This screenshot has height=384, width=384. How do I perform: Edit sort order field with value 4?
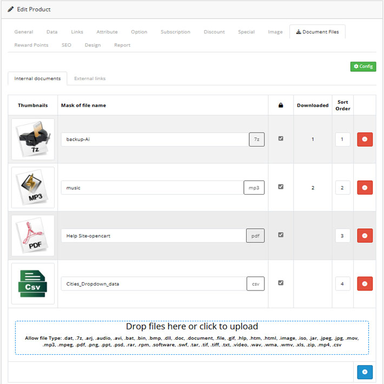pos(342,283)
